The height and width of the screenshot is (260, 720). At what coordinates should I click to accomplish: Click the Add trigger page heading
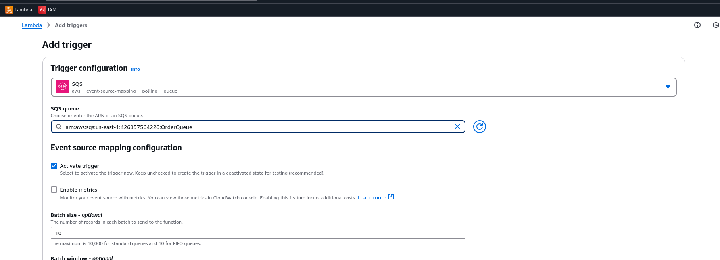pyautogui.click(x=67, y=45)
